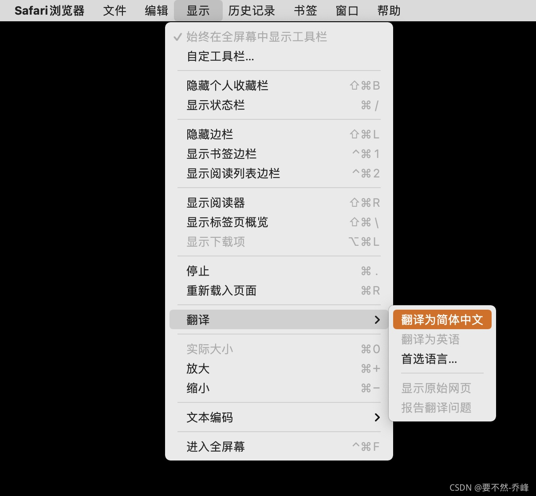Open 首选语言… in translate submenu
The height and width of the screenshot is (496, 536).
click(x=442, y=359)
